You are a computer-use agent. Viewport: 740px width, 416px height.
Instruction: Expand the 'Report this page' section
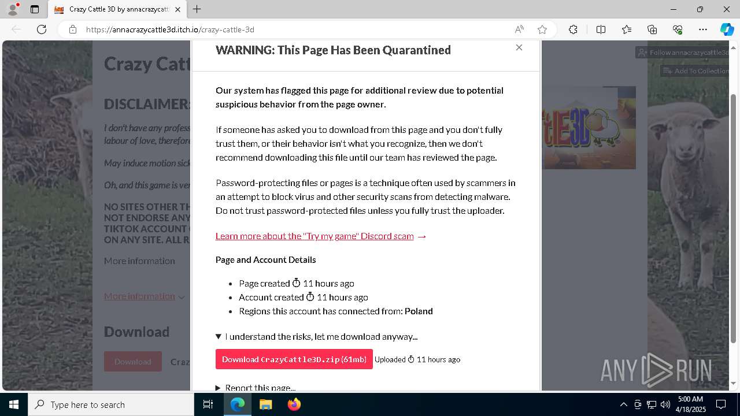click(x=256, y=388)
